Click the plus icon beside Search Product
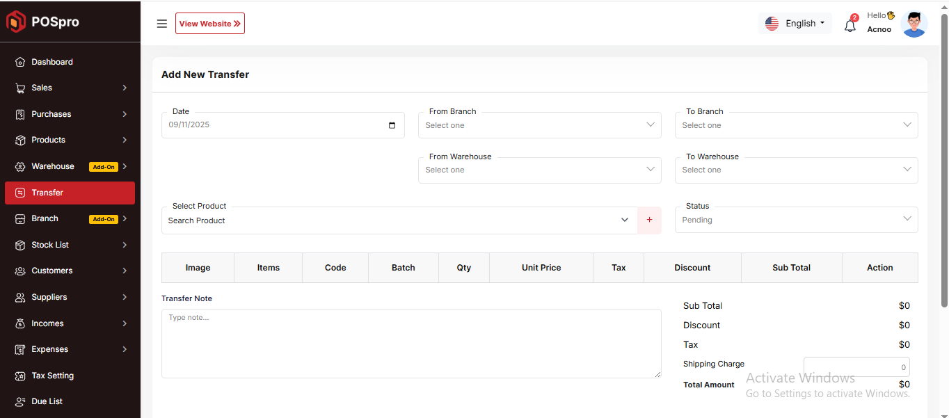 click(649, 220)
